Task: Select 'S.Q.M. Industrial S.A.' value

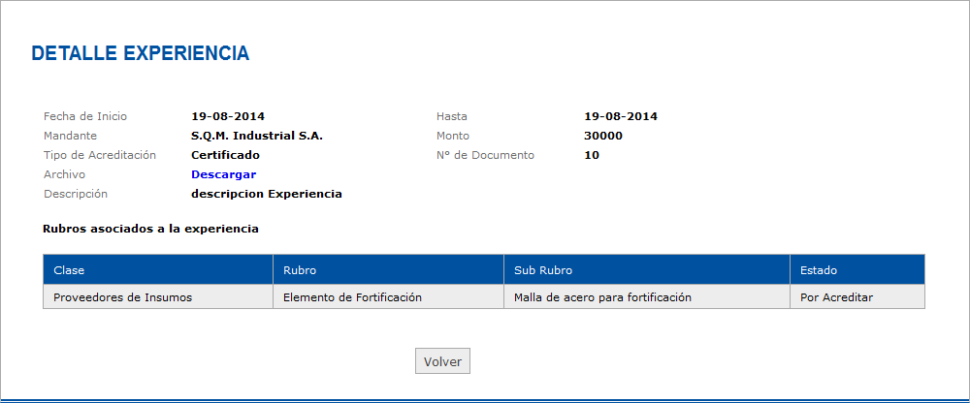Action: point(257,136)
